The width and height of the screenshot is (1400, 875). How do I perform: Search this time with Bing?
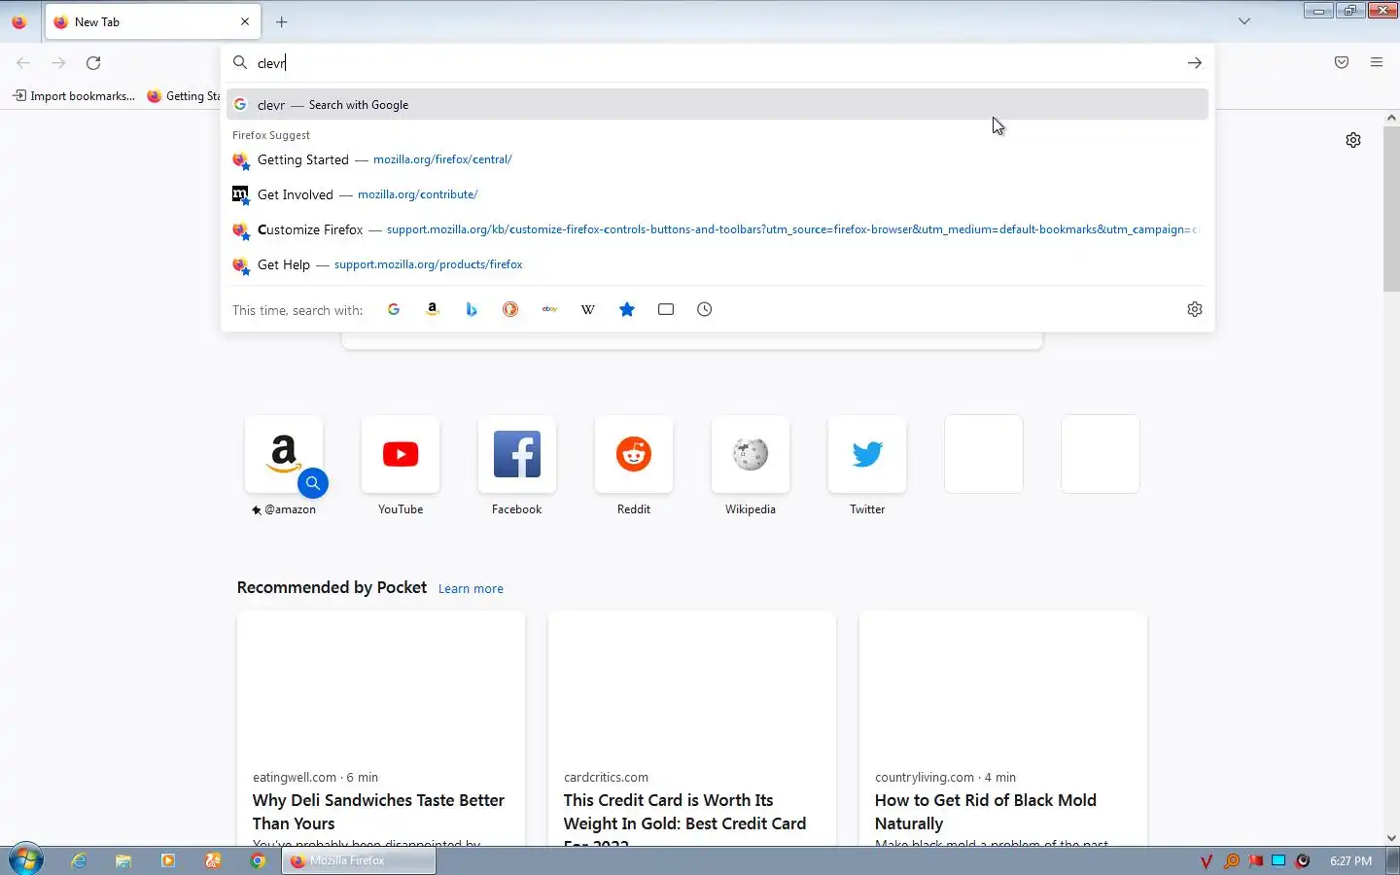click(x=472, y=309)
